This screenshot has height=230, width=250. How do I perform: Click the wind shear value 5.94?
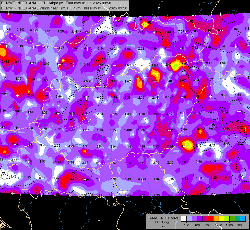196,80
